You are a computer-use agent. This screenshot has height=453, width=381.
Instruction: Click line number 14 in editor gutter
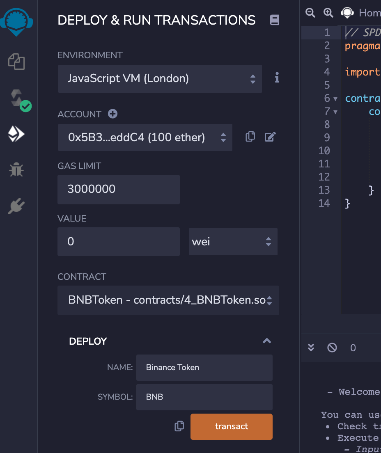(324, 203)
